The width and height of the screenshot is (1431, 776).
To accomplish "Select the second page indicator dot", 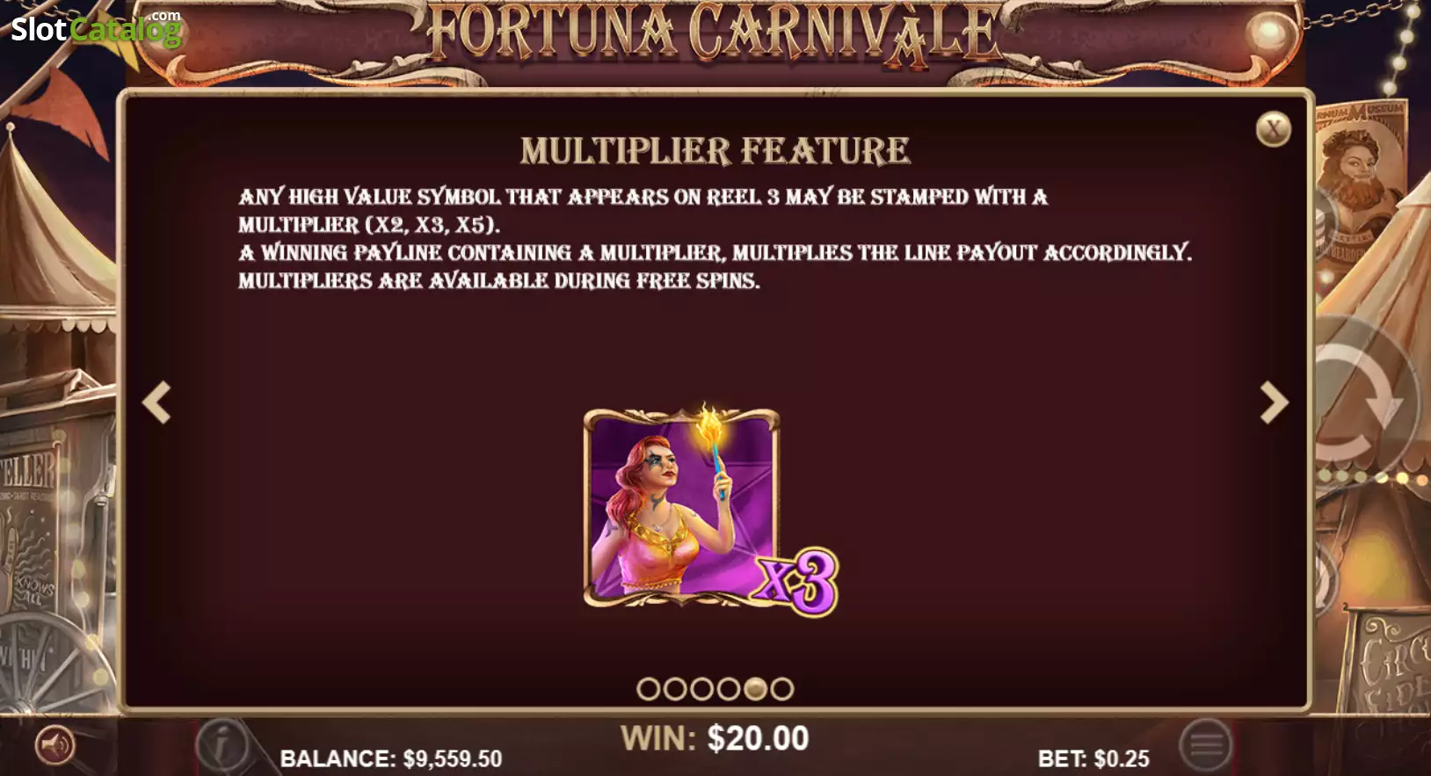I will coord(675,689).
